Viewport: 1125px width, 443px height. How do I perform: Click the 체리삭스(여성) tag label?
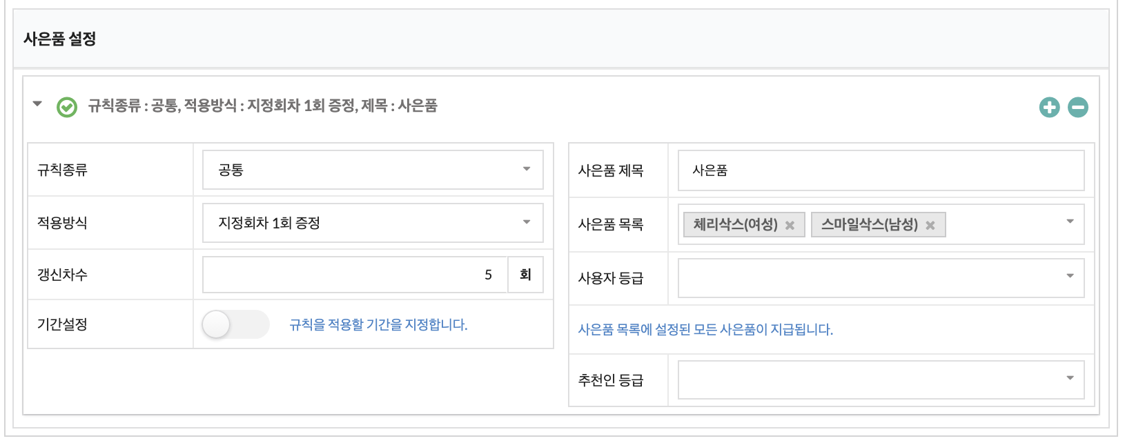[735, 225]
